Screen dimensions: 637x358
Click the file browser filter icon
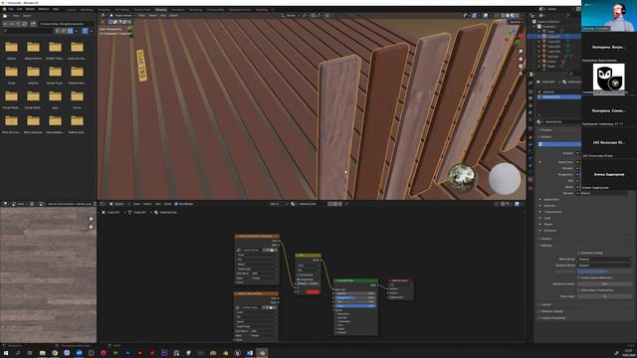coord(85,31)
